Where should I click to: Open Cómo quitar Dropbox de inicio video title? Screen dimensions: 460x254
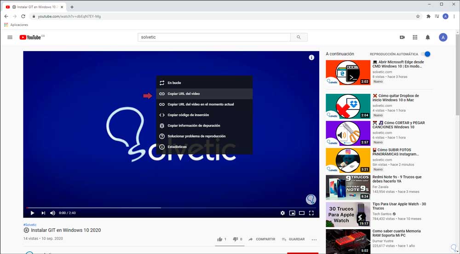(x=396, y=98)
